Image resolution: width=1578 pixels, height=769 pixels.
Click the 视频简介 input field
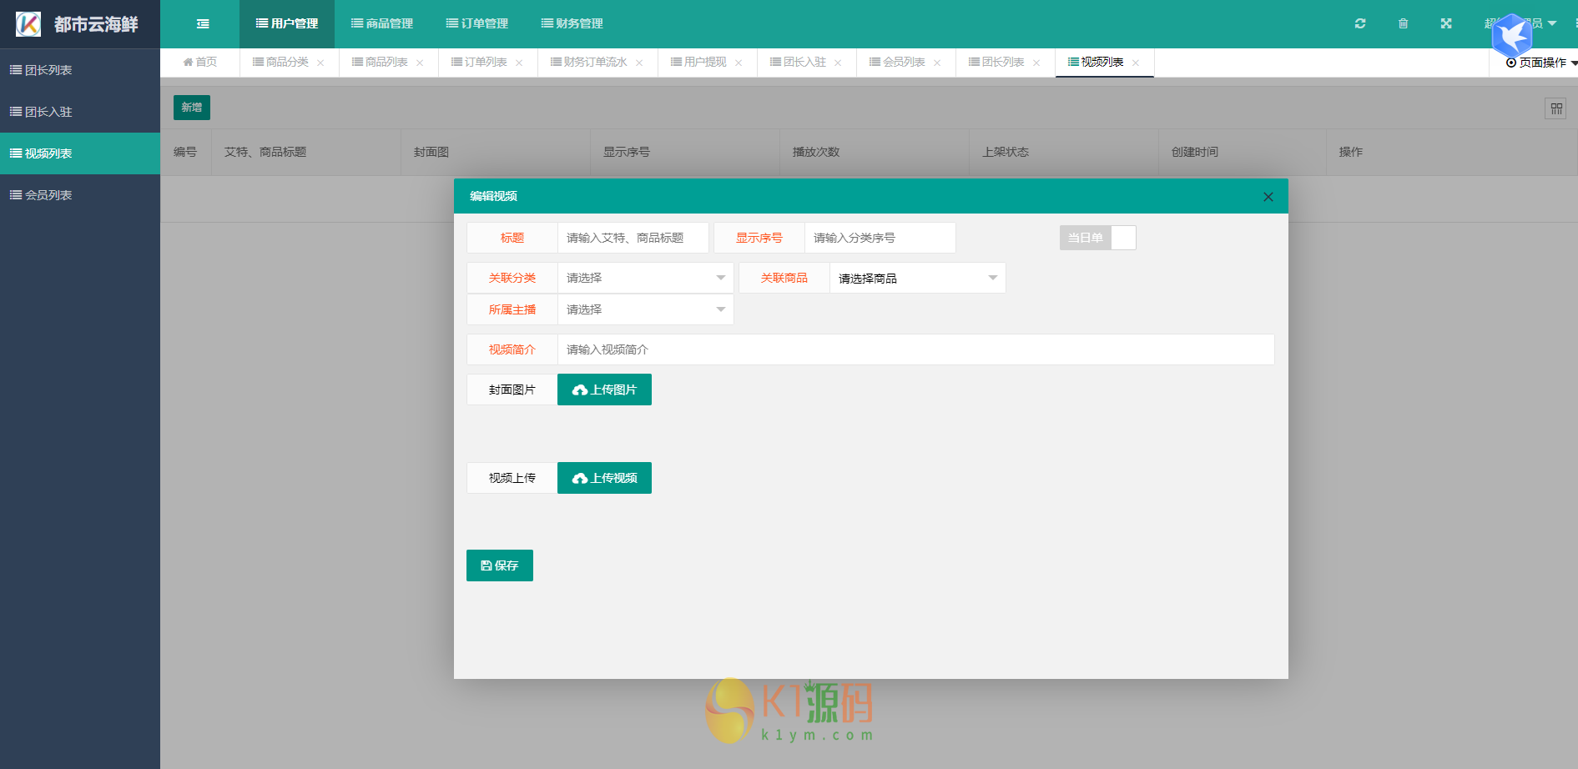click(915, 349)
